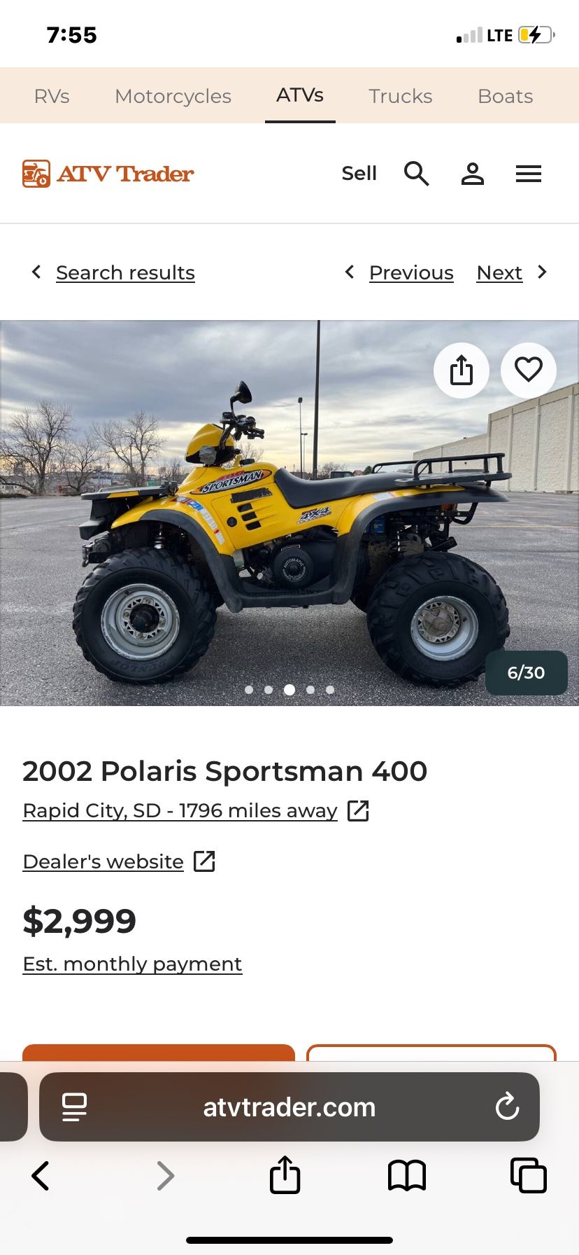Open Safari bookmarks book icon
The width and height of the screenshot is (579, 1255).
407,1176
